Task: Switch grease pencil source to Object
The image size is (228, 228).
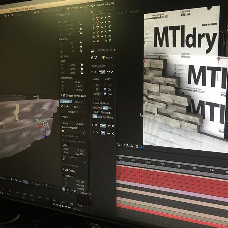Action: [x=78, y=102]
